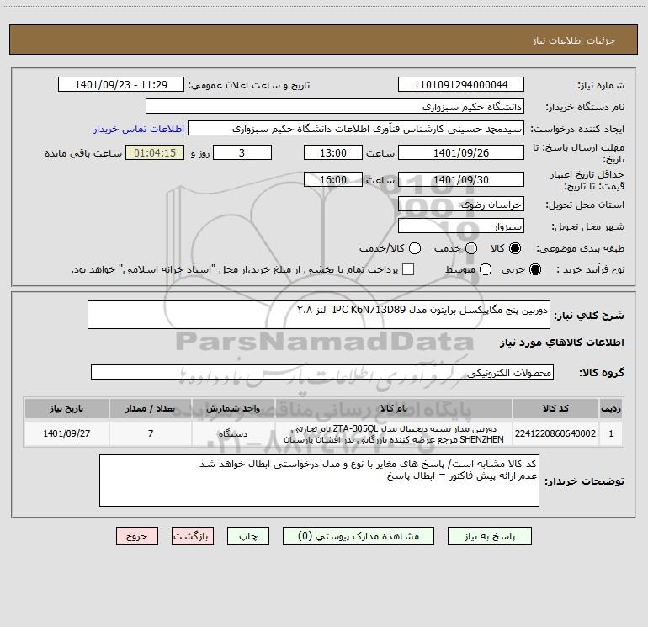
Task: Select the کالا radio button
Action: click(x=515, y=248)
